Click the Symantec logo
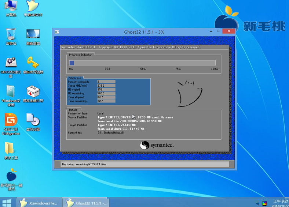 point(157,145)
